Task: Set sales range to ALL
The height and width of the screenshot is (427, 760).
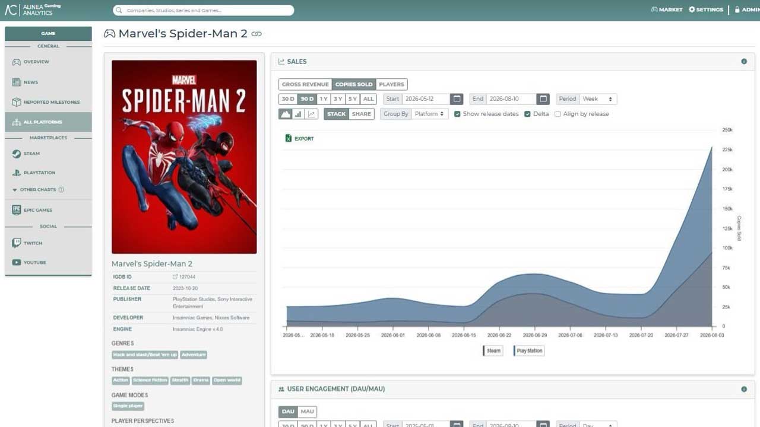Action: (x=368, y=99)
